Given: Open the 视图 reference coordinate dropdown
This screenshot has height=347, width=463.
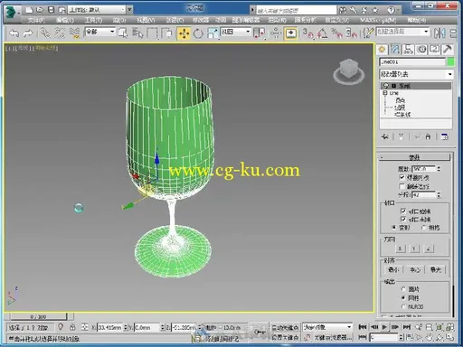Looking at the screenshot, I should [236, 32].
